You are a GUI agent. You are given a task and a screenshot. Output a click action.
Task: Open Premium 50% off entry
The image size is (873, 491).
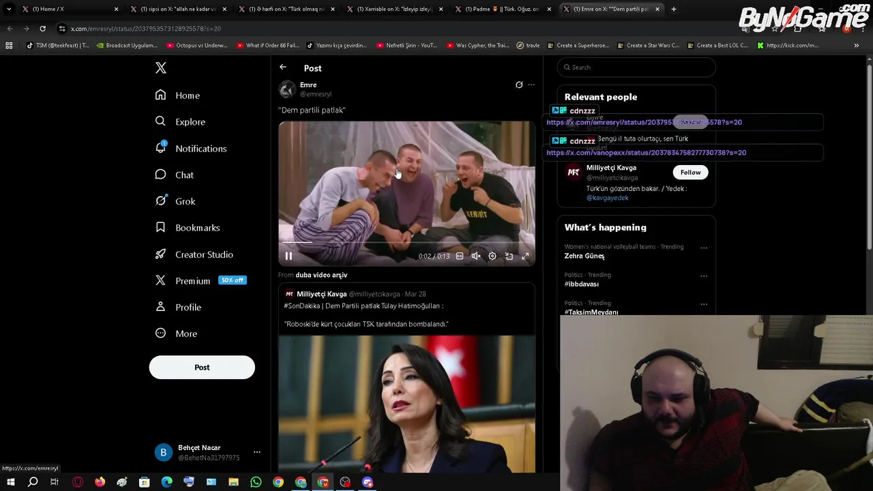(201, 280)
